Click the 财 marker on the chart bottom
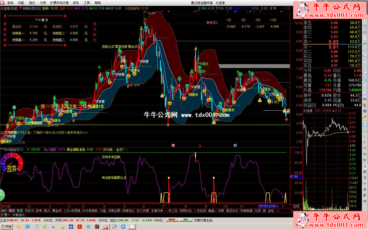This screenshot has height=230, width=368. tap(235, 145)
